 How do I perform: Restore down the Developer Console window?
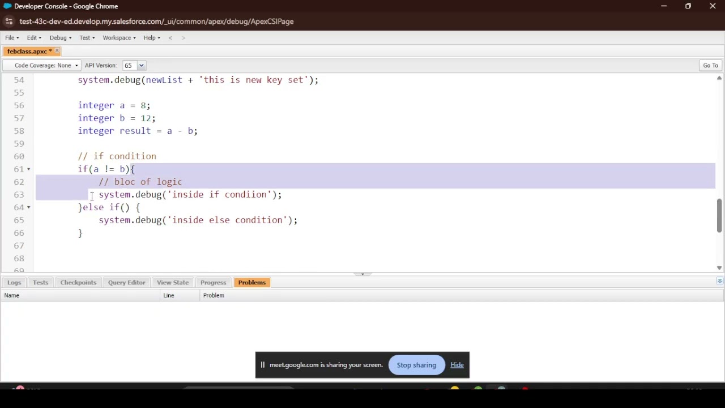pyautogui.click(x=688, y=6)
